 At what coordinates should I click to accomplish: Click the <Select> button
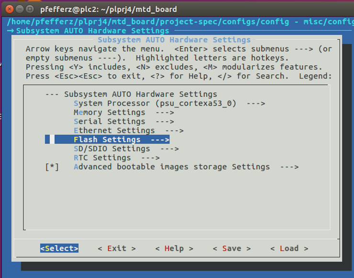(x=59, y=248)
